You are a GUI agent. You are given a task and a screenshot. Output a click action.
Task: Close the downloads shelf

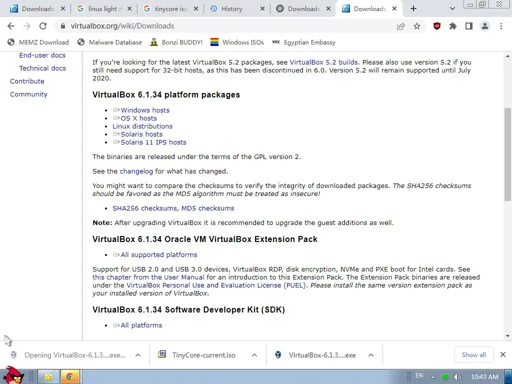click(x=503, y=354)
